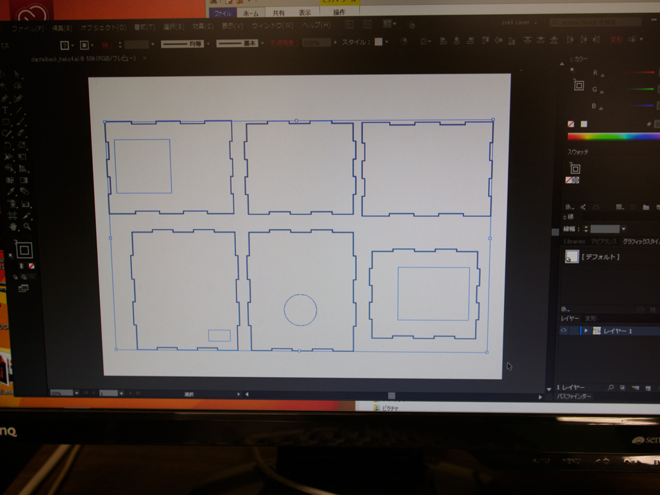Open Adobe Stock via St icon
This screenshot has width=660, height=495.
tap(367, 24)
